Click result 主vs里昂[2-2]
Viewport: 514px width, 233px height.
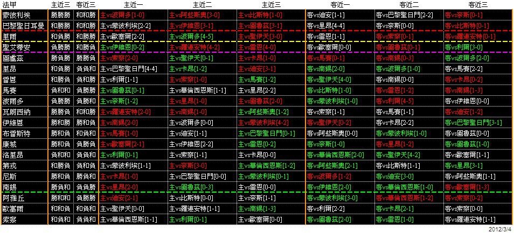click(257, 90)
